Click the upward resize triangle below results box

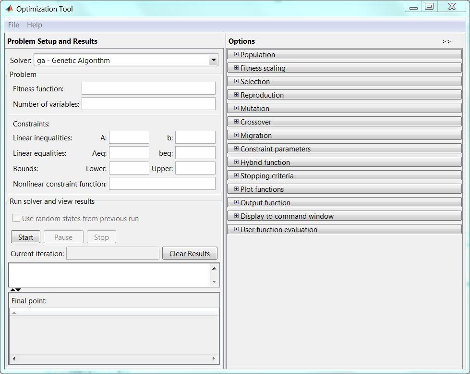(12, 290)
